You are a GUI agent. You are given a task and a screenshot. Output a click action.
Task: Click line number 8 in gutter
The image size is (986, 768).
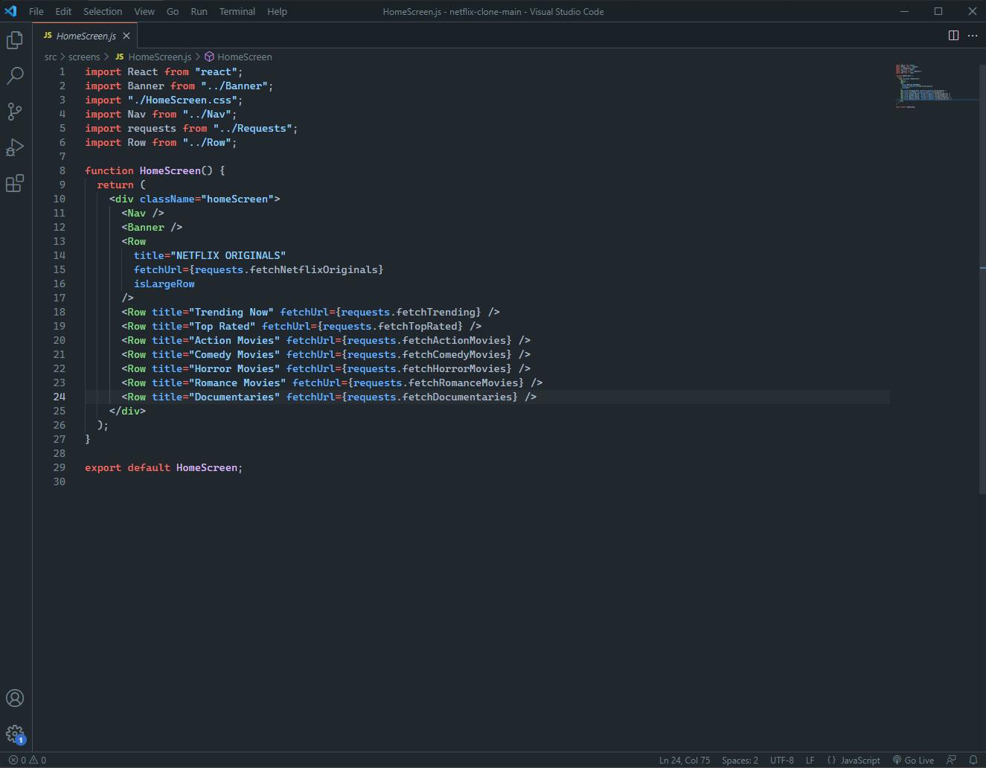pos(63,170)
